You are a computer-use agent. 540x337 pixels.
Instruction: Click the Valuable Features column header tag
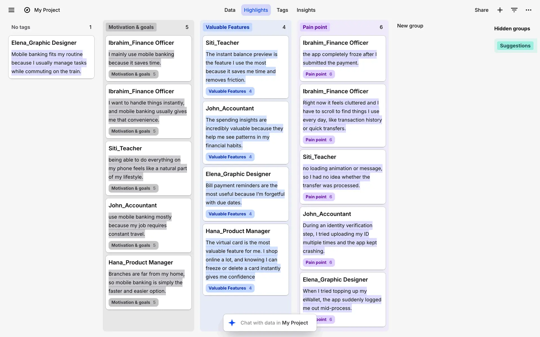pyautogui.click(x=227, y=27)
